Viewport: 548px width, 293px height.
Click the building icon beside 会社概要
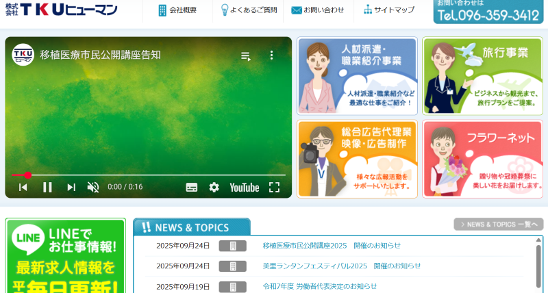pos(162,10)
